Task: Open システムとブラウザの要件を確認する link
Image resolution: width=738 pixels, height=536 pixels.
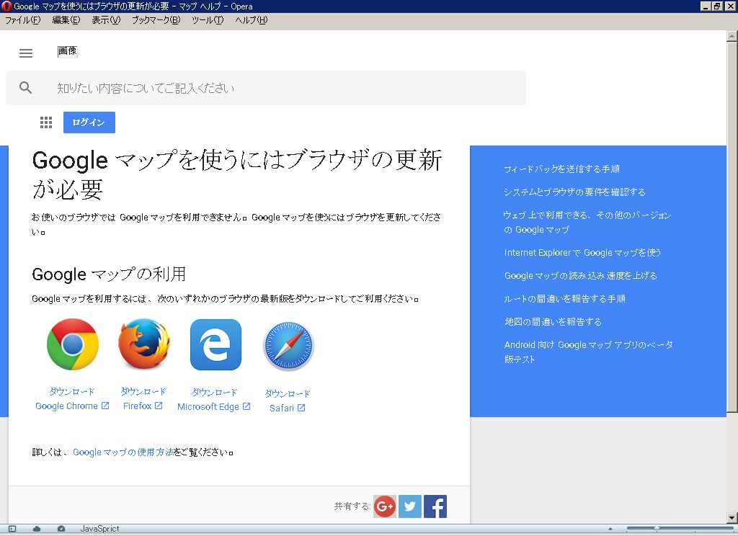Action: (x=574, y=192)
